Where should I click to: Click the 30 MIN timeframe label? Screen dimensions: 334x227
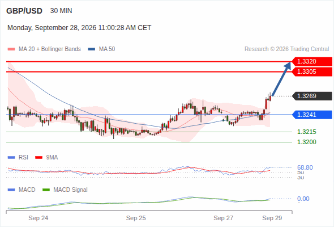[x=61, y=11]
